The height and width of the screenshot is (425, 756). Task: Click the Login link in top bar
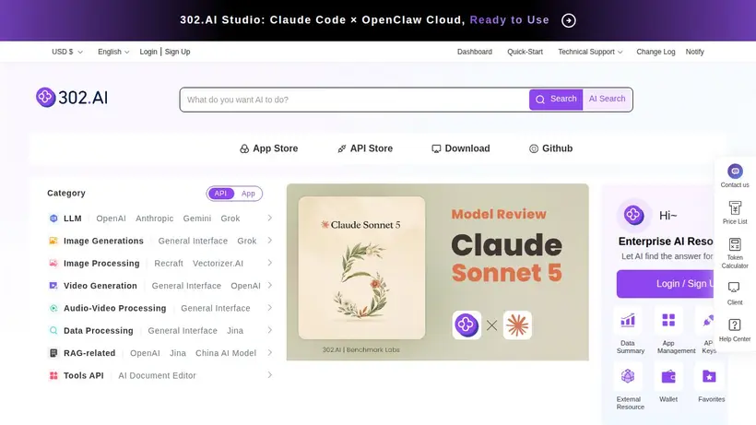(x=148, y=52)
